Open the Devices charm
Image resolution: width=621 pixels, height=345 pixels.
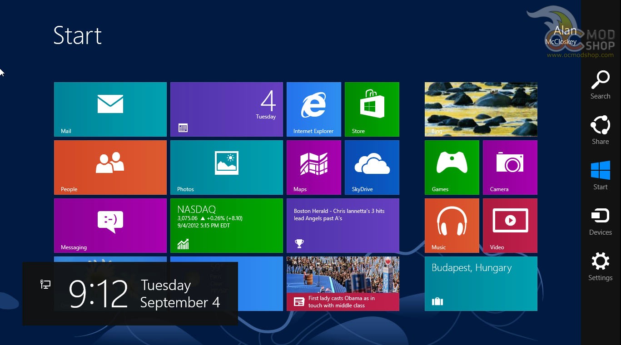601,222
